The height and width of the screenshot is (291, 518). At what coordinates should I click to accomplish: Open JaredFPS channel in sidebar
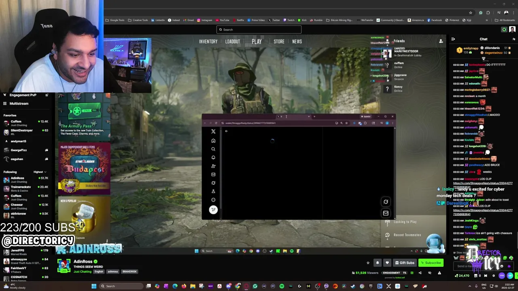[x=26, y=252]
